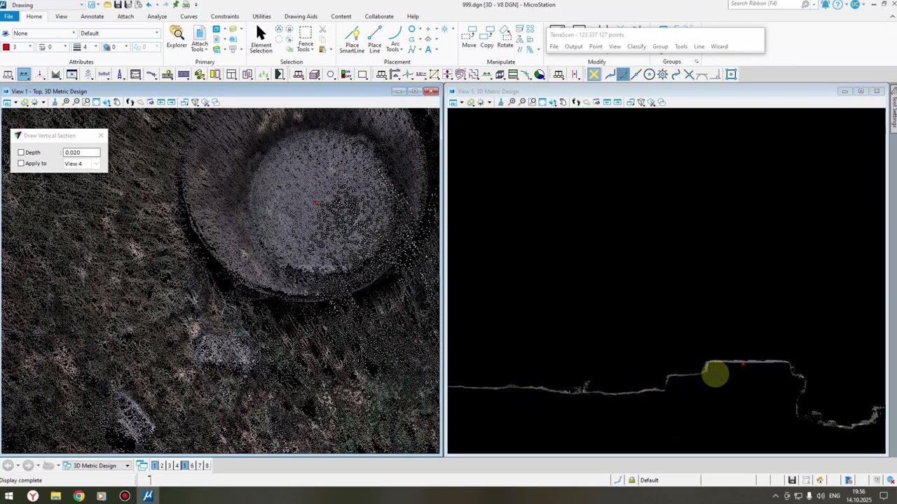The width and height of the screenshot is (897, 504).
Task: Open the File backstage tab
Action: [8, 16]
